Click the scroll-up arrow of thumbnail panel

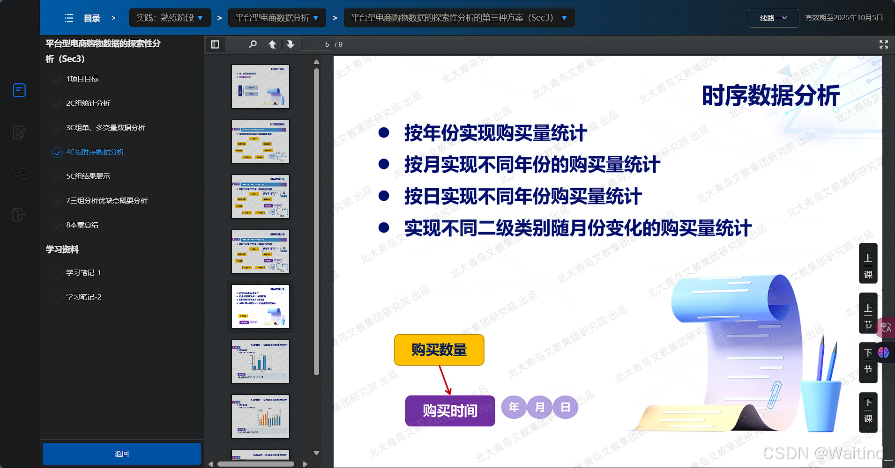click(x=316, y=62)
